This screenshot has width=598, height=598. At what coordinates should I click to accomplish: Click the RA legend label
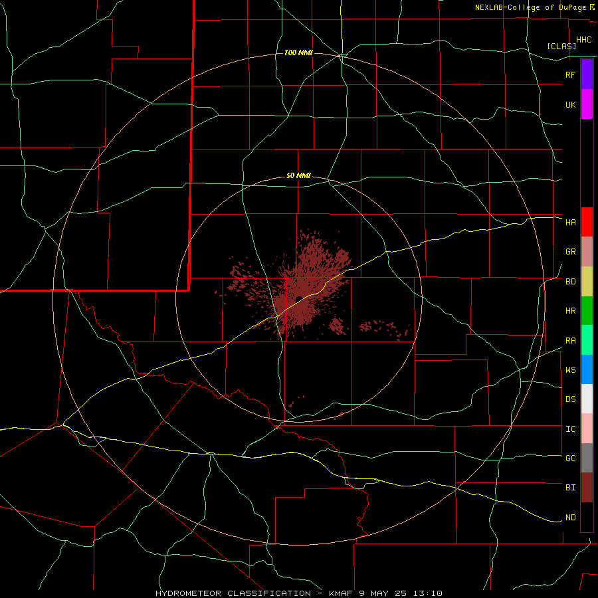coord(570,341)
